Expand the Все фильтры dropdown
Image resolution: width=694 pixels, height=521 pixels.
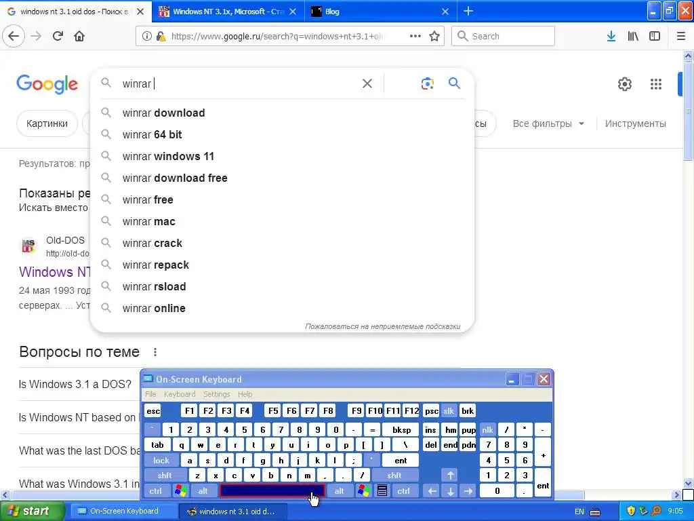pos(548,123)
